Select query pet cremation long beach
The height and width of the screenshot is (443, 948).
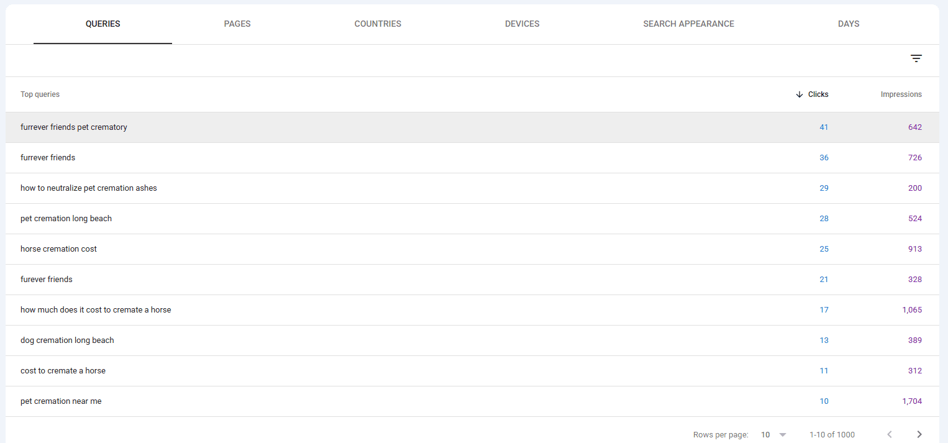66,219
